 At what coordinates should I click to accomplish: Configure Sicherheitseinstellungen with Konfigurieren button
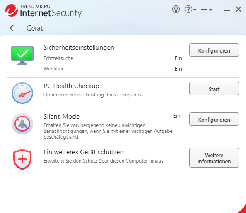pos(214,50)
